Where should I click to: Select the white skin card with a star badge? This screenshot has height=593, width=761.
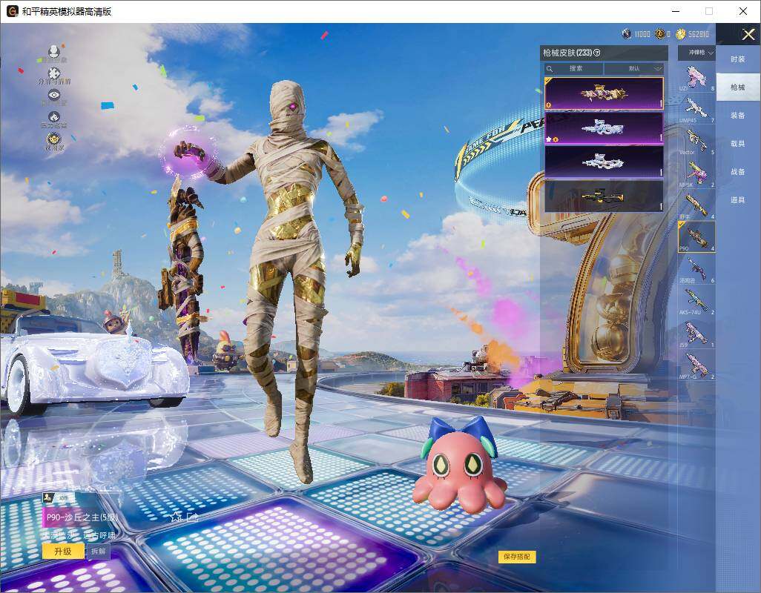(x=604, y=128)
